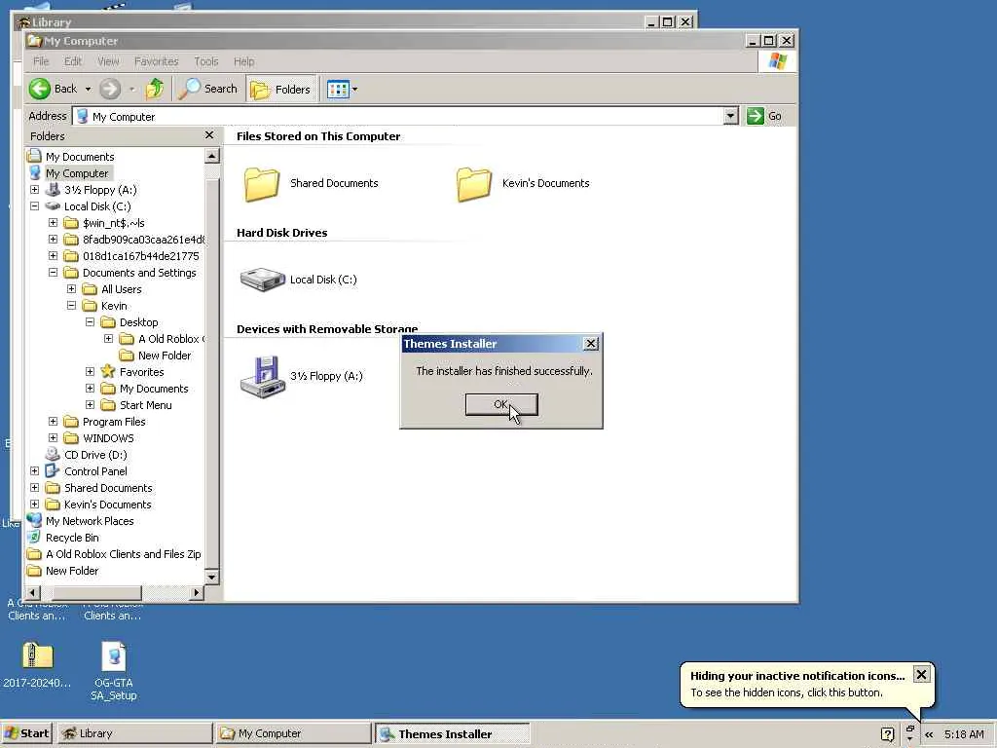Click the tray question mark icon
997x748 pixels.
[x=888, y=734]
